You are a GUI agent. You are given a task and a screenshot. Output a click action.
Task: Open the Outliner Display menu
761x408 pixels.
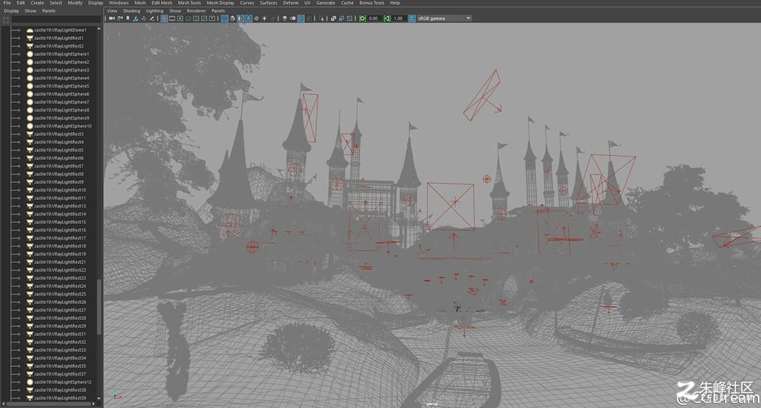coord(11,11)
